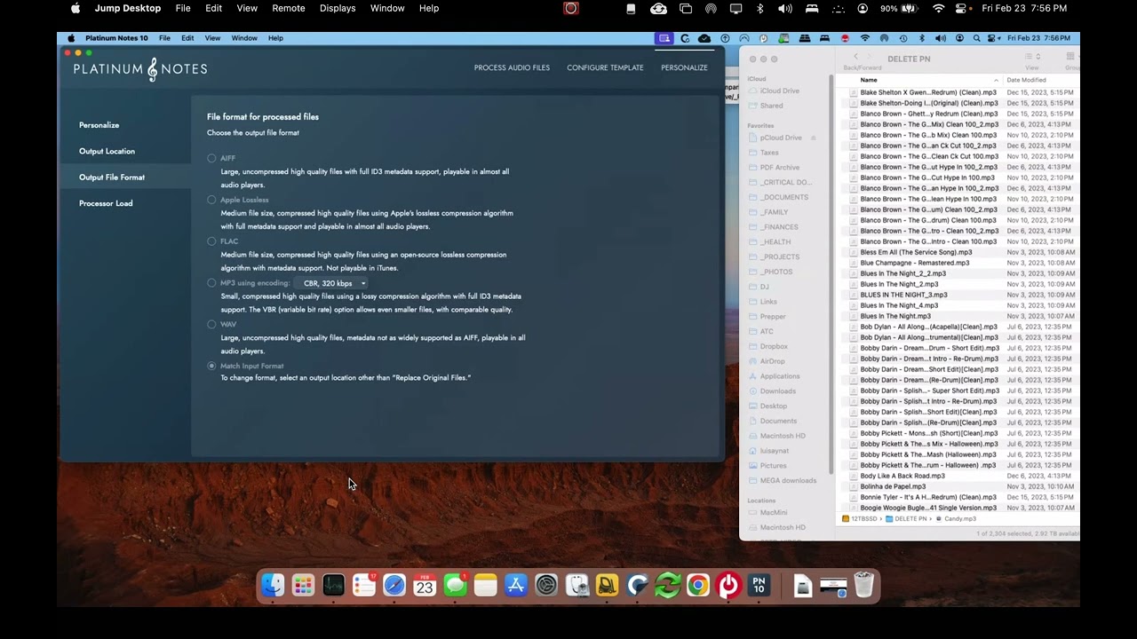Open yellow forklift app in dock
The width and height of the screenshot is (1137, 639).
point(608,586)
